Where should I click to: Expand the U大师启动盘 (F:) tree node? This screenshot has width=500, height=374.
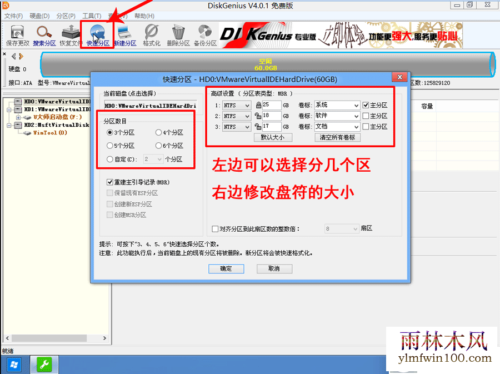click(18, 117)
